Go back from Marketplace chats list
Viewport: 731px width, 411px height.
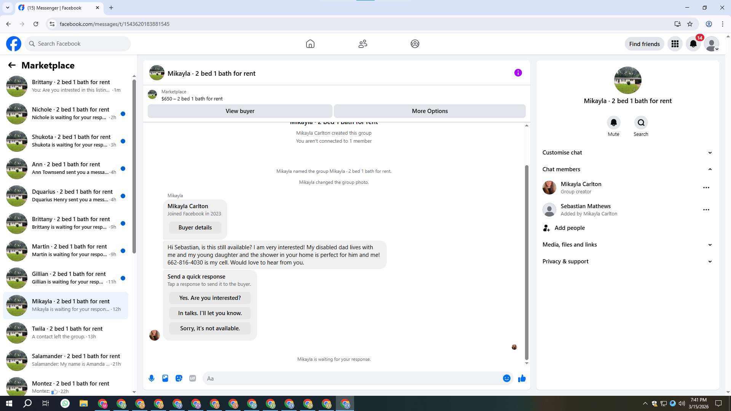12,65
